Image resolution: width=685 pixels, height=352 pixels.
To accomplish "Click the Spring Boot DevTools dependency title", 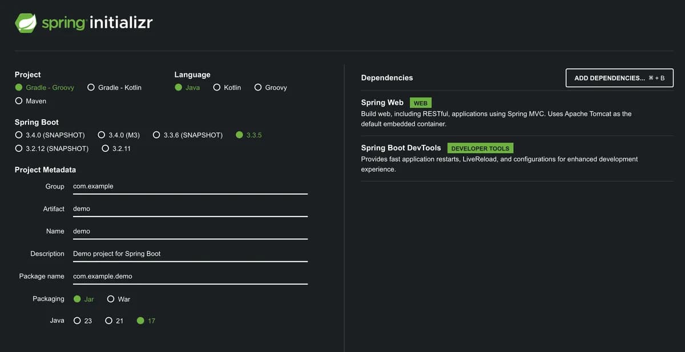I will [x=401, y=148].
